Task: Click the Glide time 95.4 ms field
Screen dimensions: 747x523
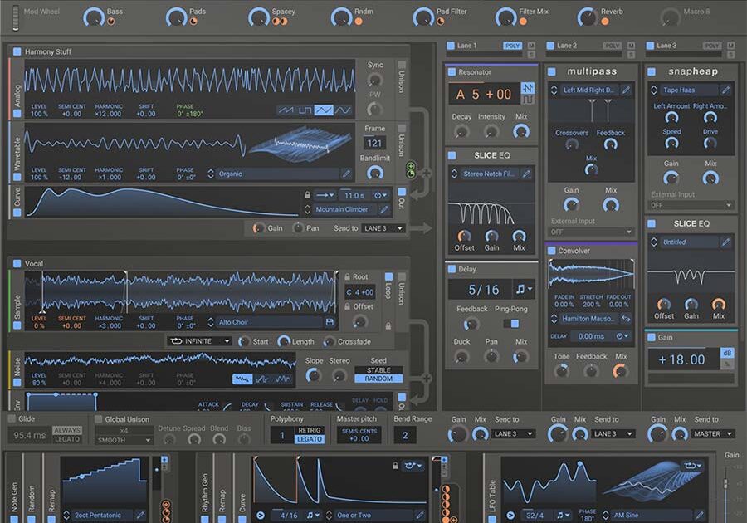Action: (x=30, y=435)
